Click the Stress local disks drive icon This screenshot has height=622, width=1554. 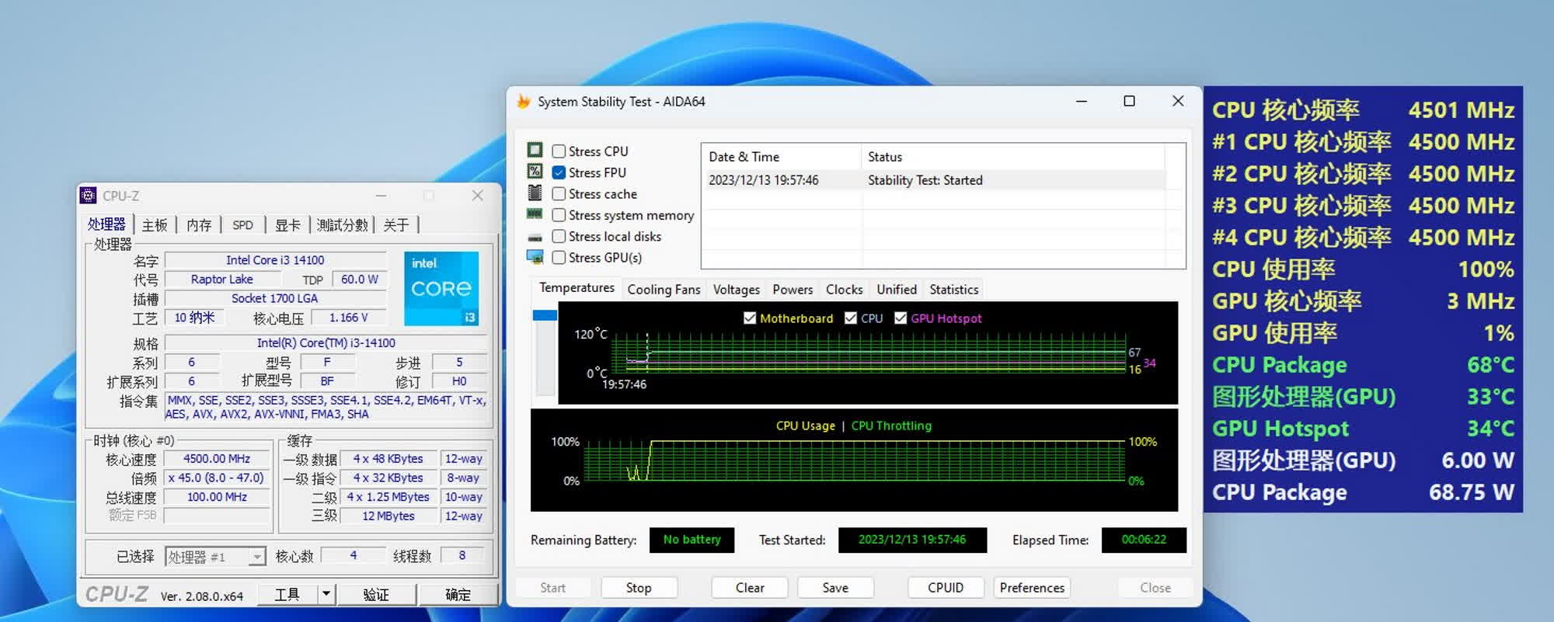[535, 237]
